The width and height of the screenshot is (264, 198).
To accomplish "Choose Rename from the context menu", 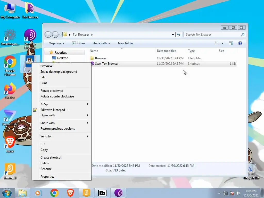I will [x=61, y=169].
